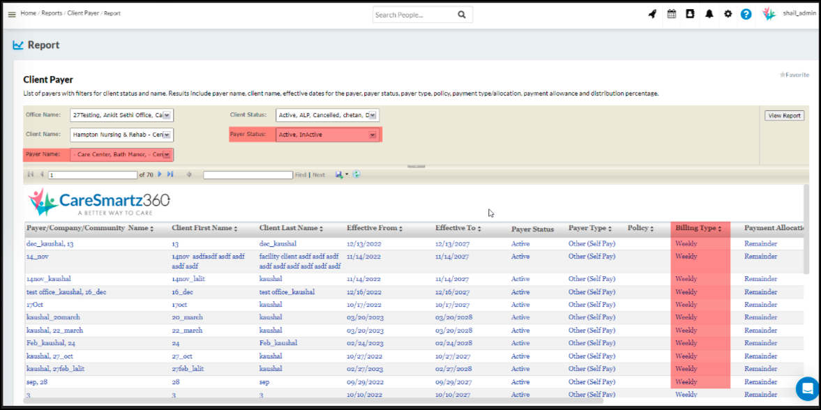Go to Reports breadcrumb link
This screenshot has height=410, width=821.
pos(52,13)
